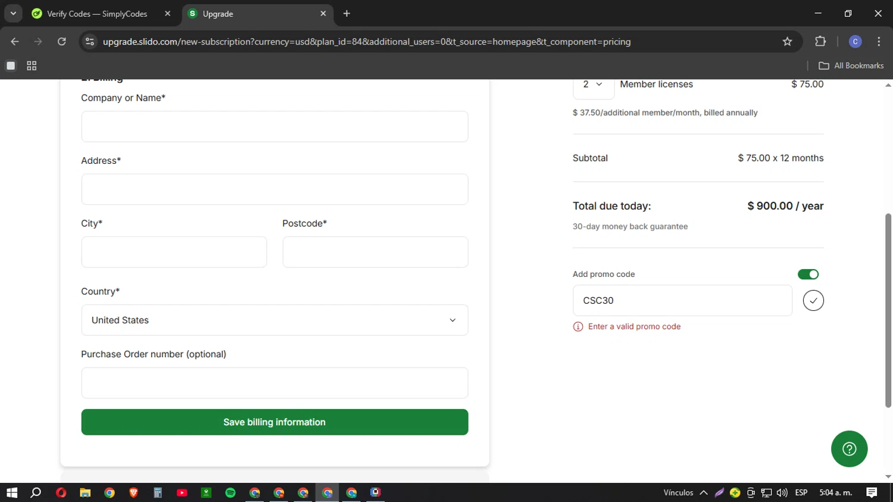
Task: Open the All Bookmarks folder
Action: pyautogui.click(x=851, y=66)
